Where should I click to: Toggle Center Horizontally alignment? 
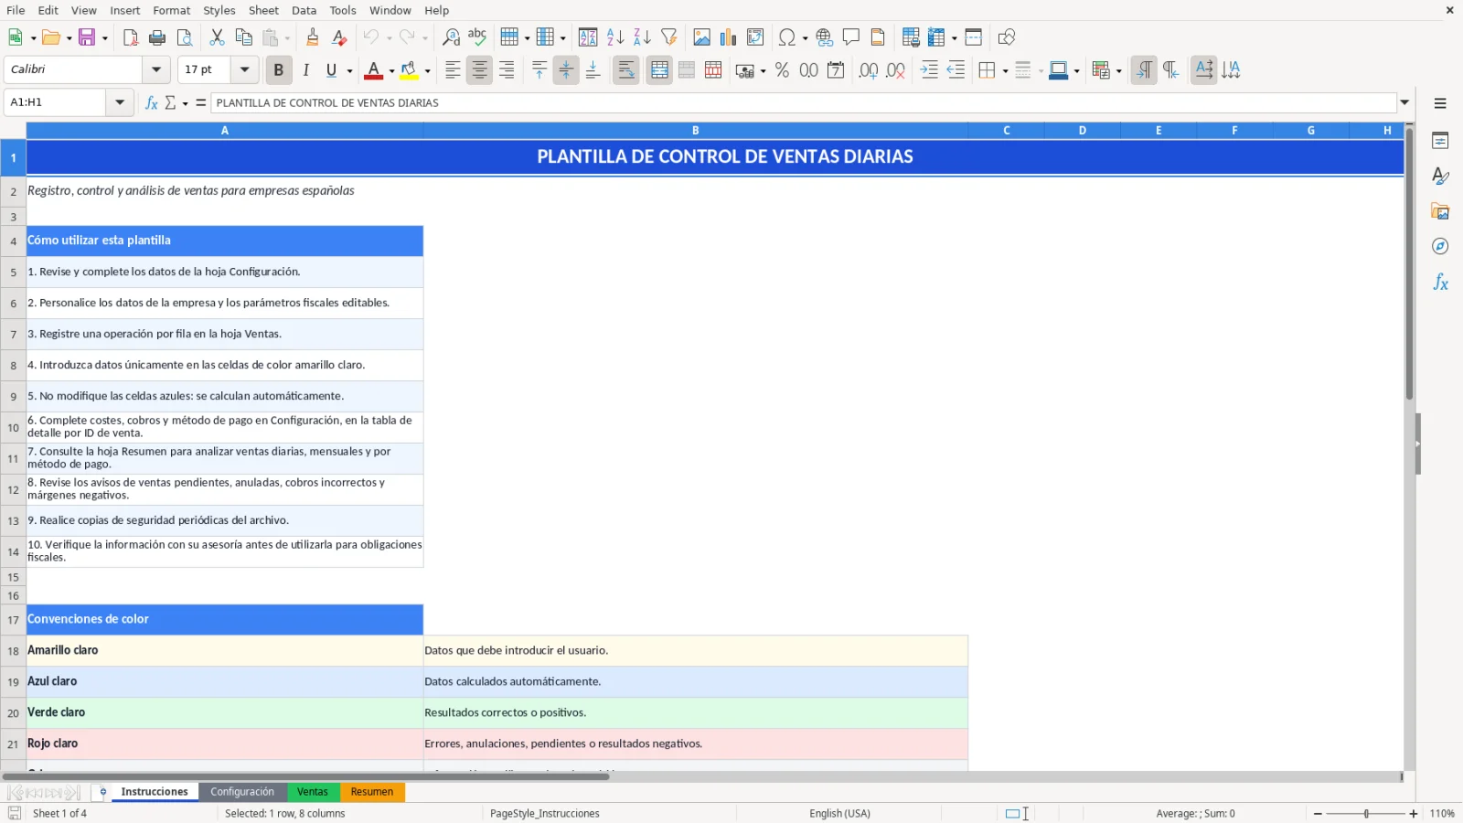click(479, 70)
